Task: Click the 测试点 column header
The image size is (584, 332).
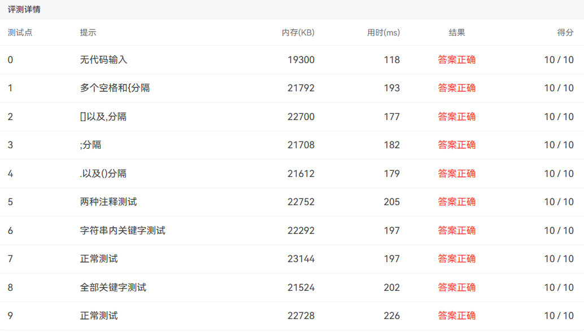Action: click(20, 33)
